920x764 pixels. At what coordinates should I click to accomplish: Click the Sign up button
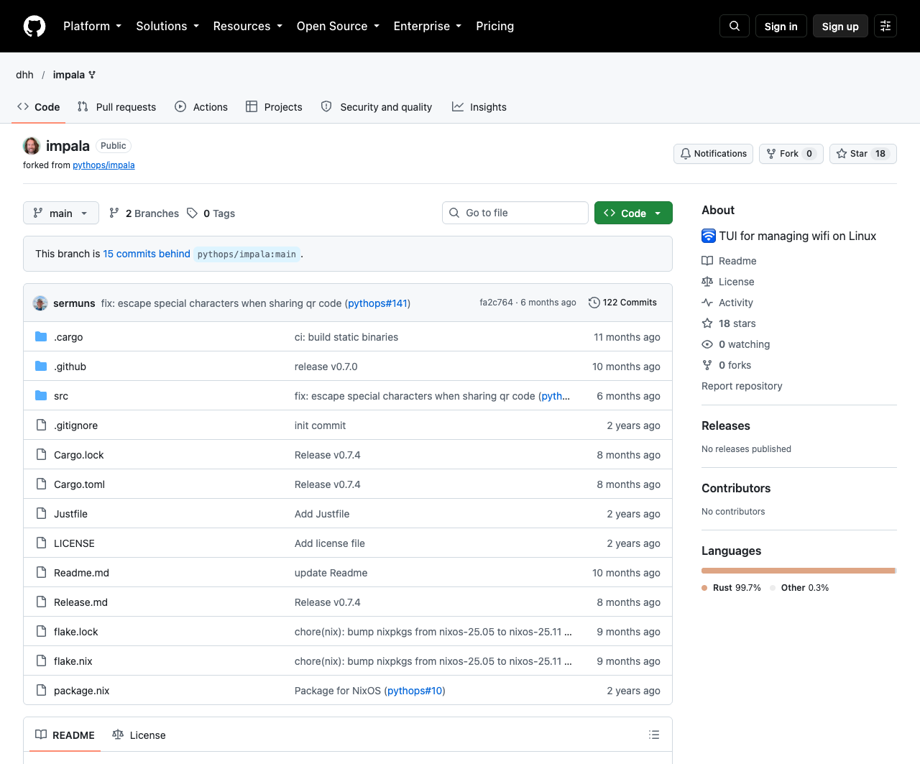point(840,26)
